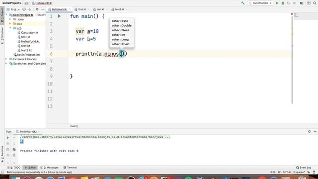Click the Structure vertical side tab
This screenshot has width=318, height=179.
(2, 35)
